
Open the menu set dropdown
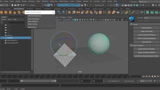pos(4,5)
